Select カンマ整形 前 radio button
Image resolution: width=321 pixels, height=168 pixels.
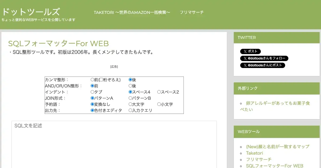(93, 80)
